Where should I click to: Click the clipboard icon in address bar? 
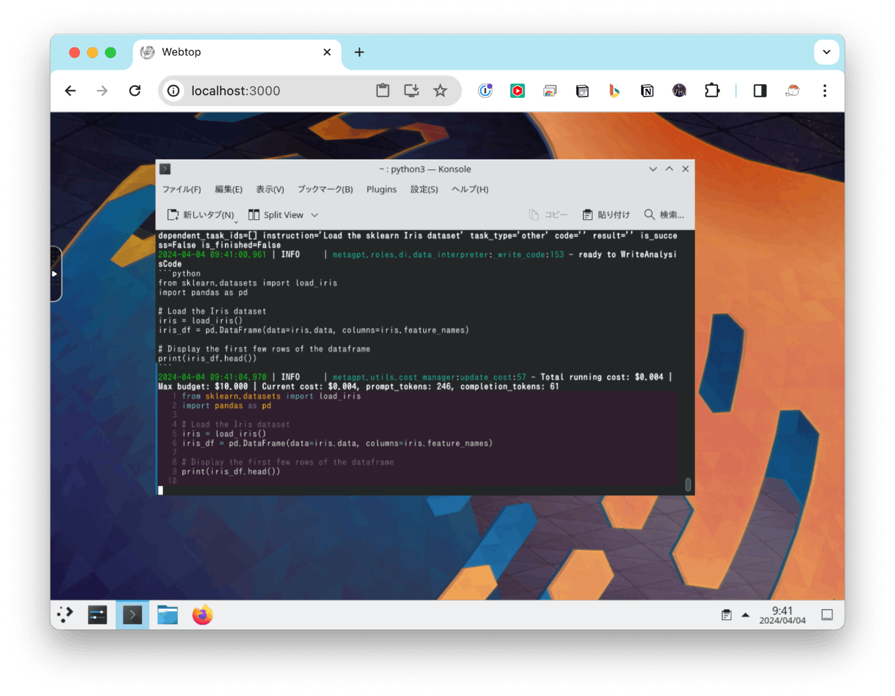(x=383, y=91)
